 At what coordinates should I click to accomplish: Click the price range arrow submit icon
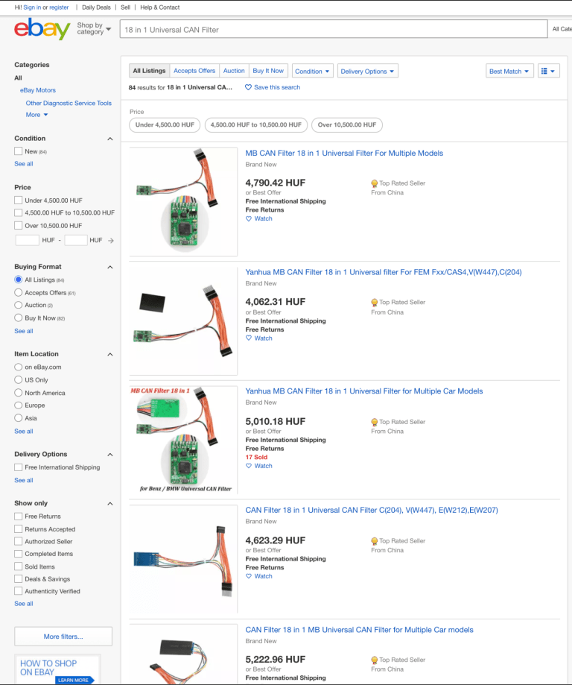[111, 241]
